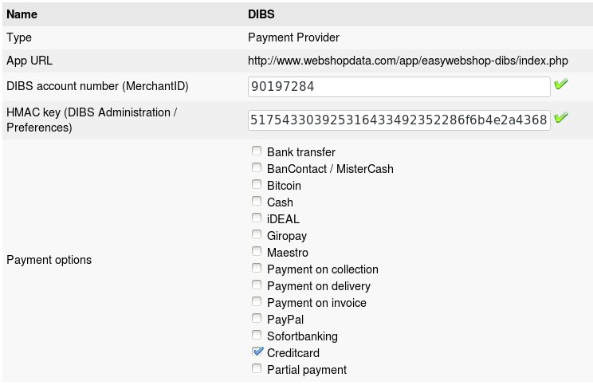This screenshot has height=389, width=593.
Task: Uncheck the Creditcard payment option
Action: [257, 352]
